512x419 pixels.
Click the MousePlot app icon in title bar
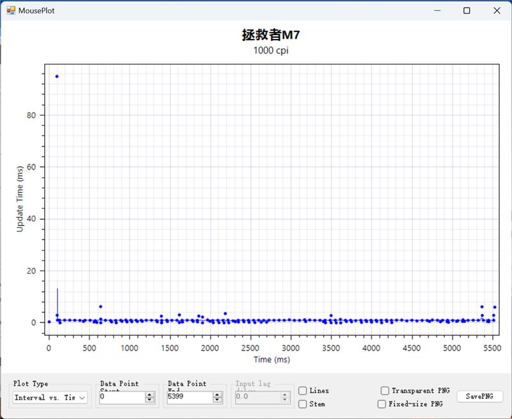pos(11,11)
